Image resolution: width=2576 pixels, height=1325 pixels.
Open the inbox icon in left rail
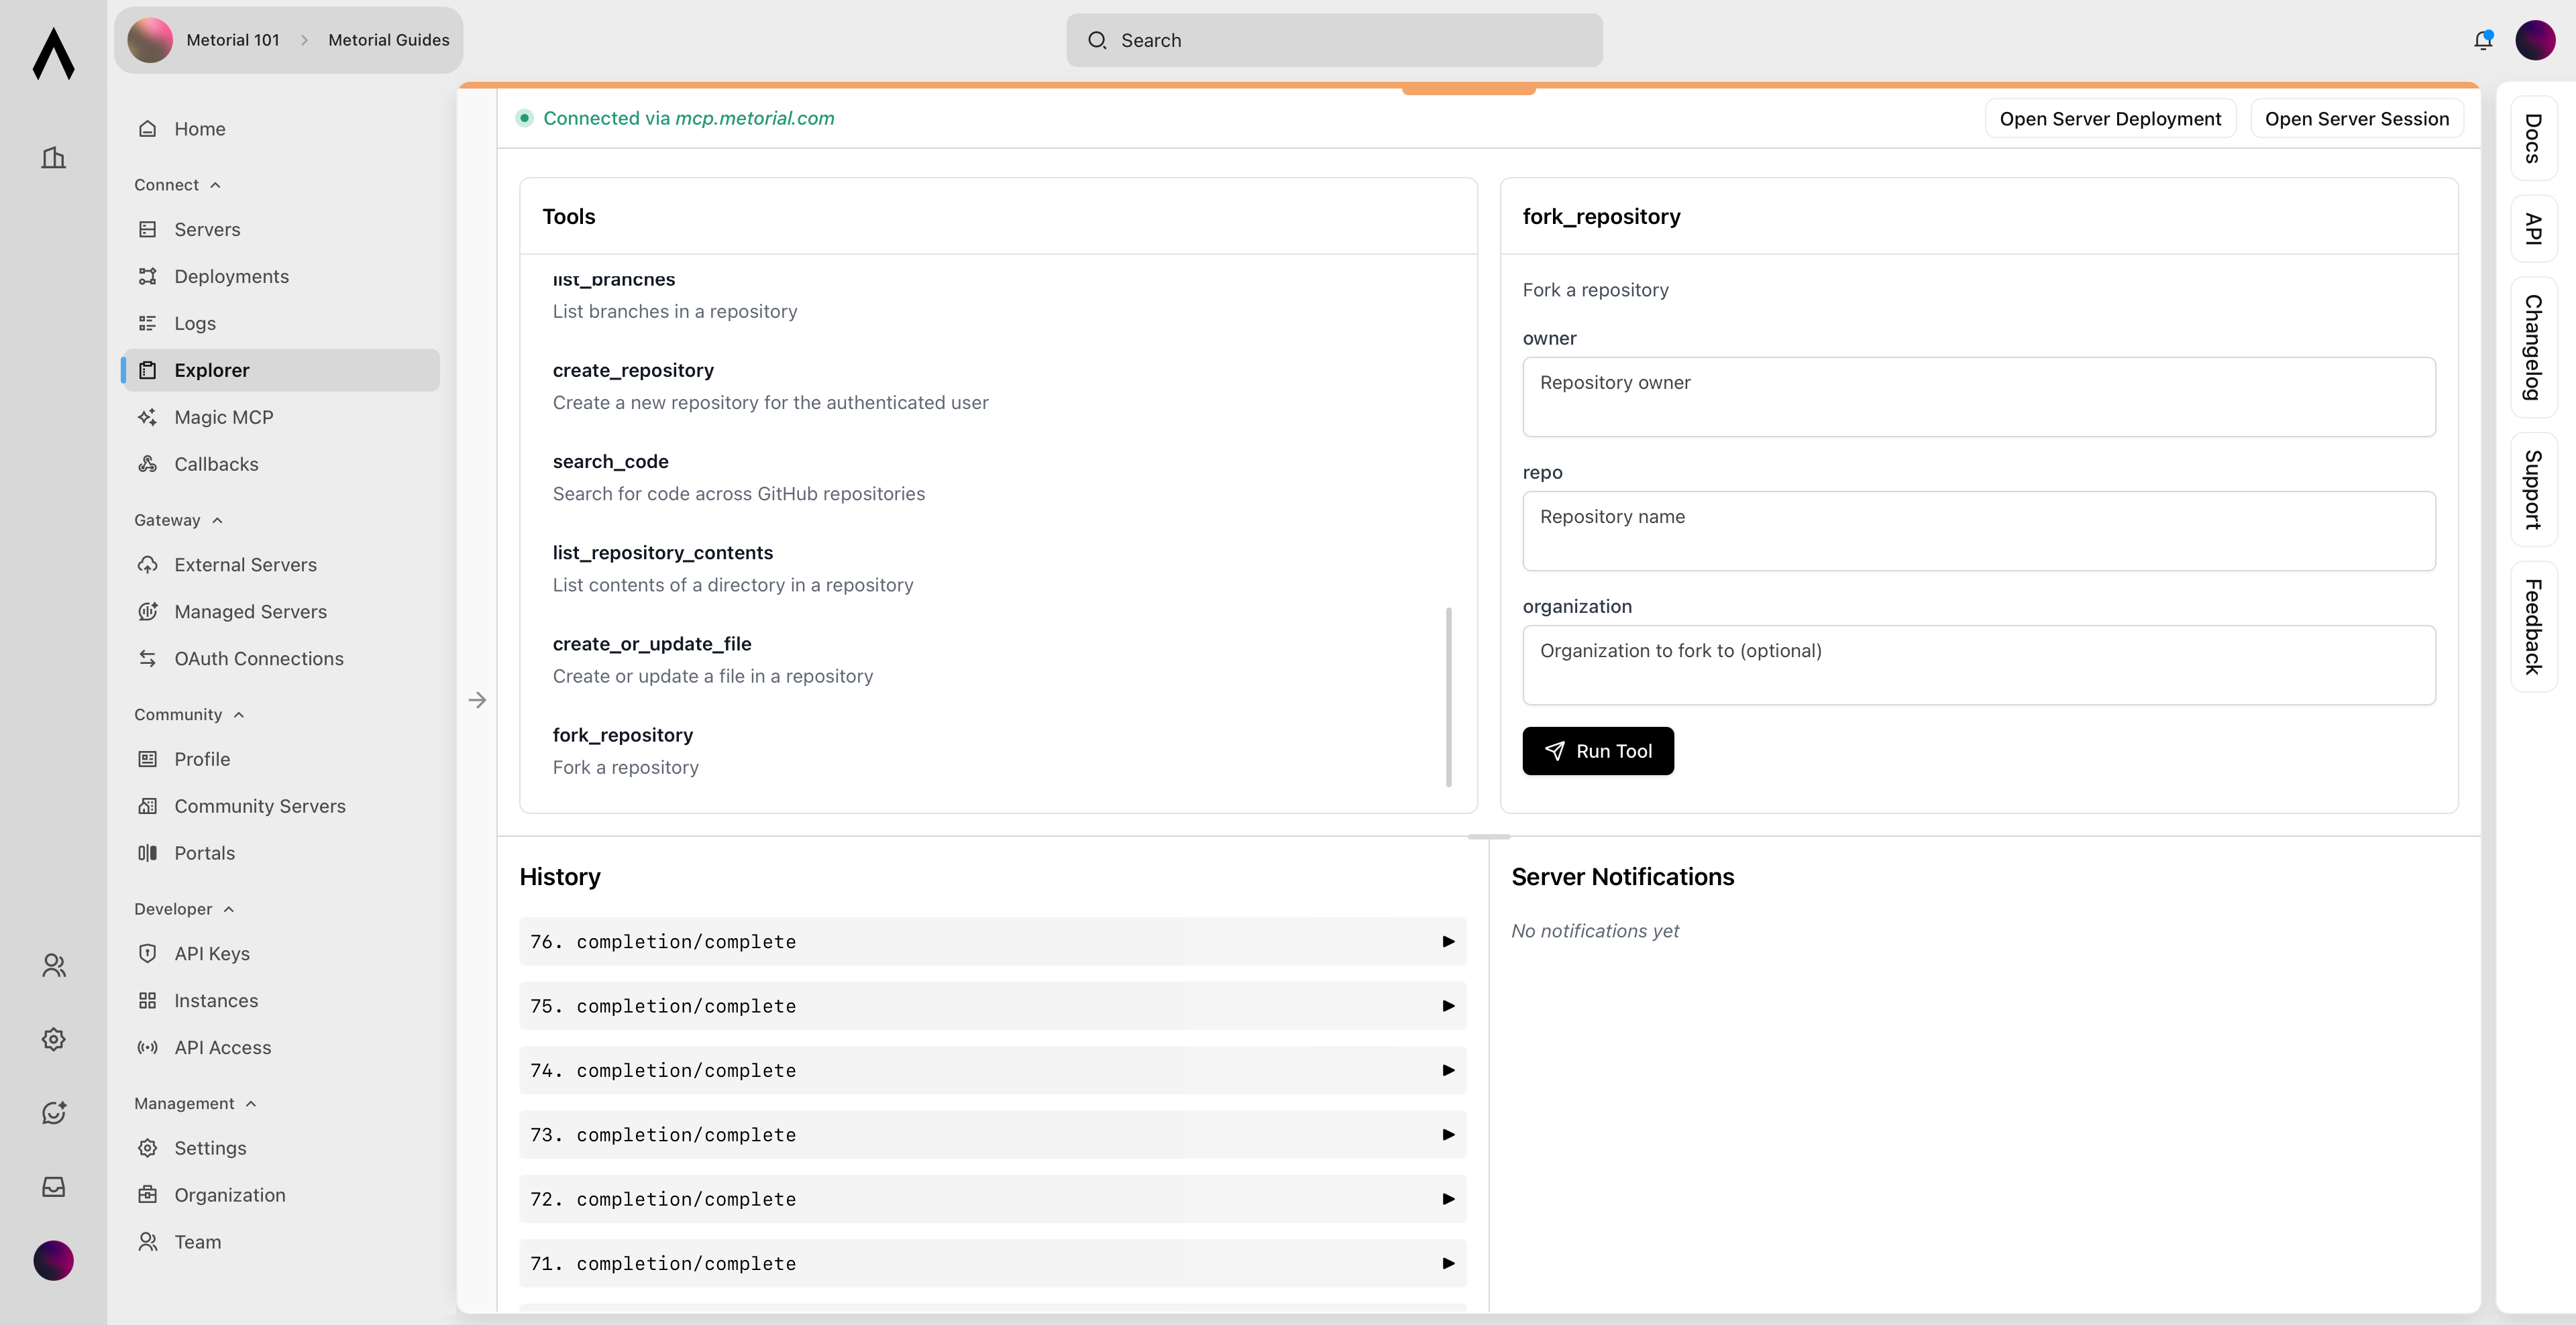tap(53, 1186)
